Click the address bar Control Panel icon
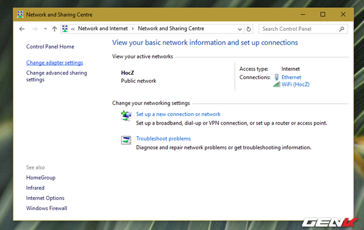 tap(65, 28)
